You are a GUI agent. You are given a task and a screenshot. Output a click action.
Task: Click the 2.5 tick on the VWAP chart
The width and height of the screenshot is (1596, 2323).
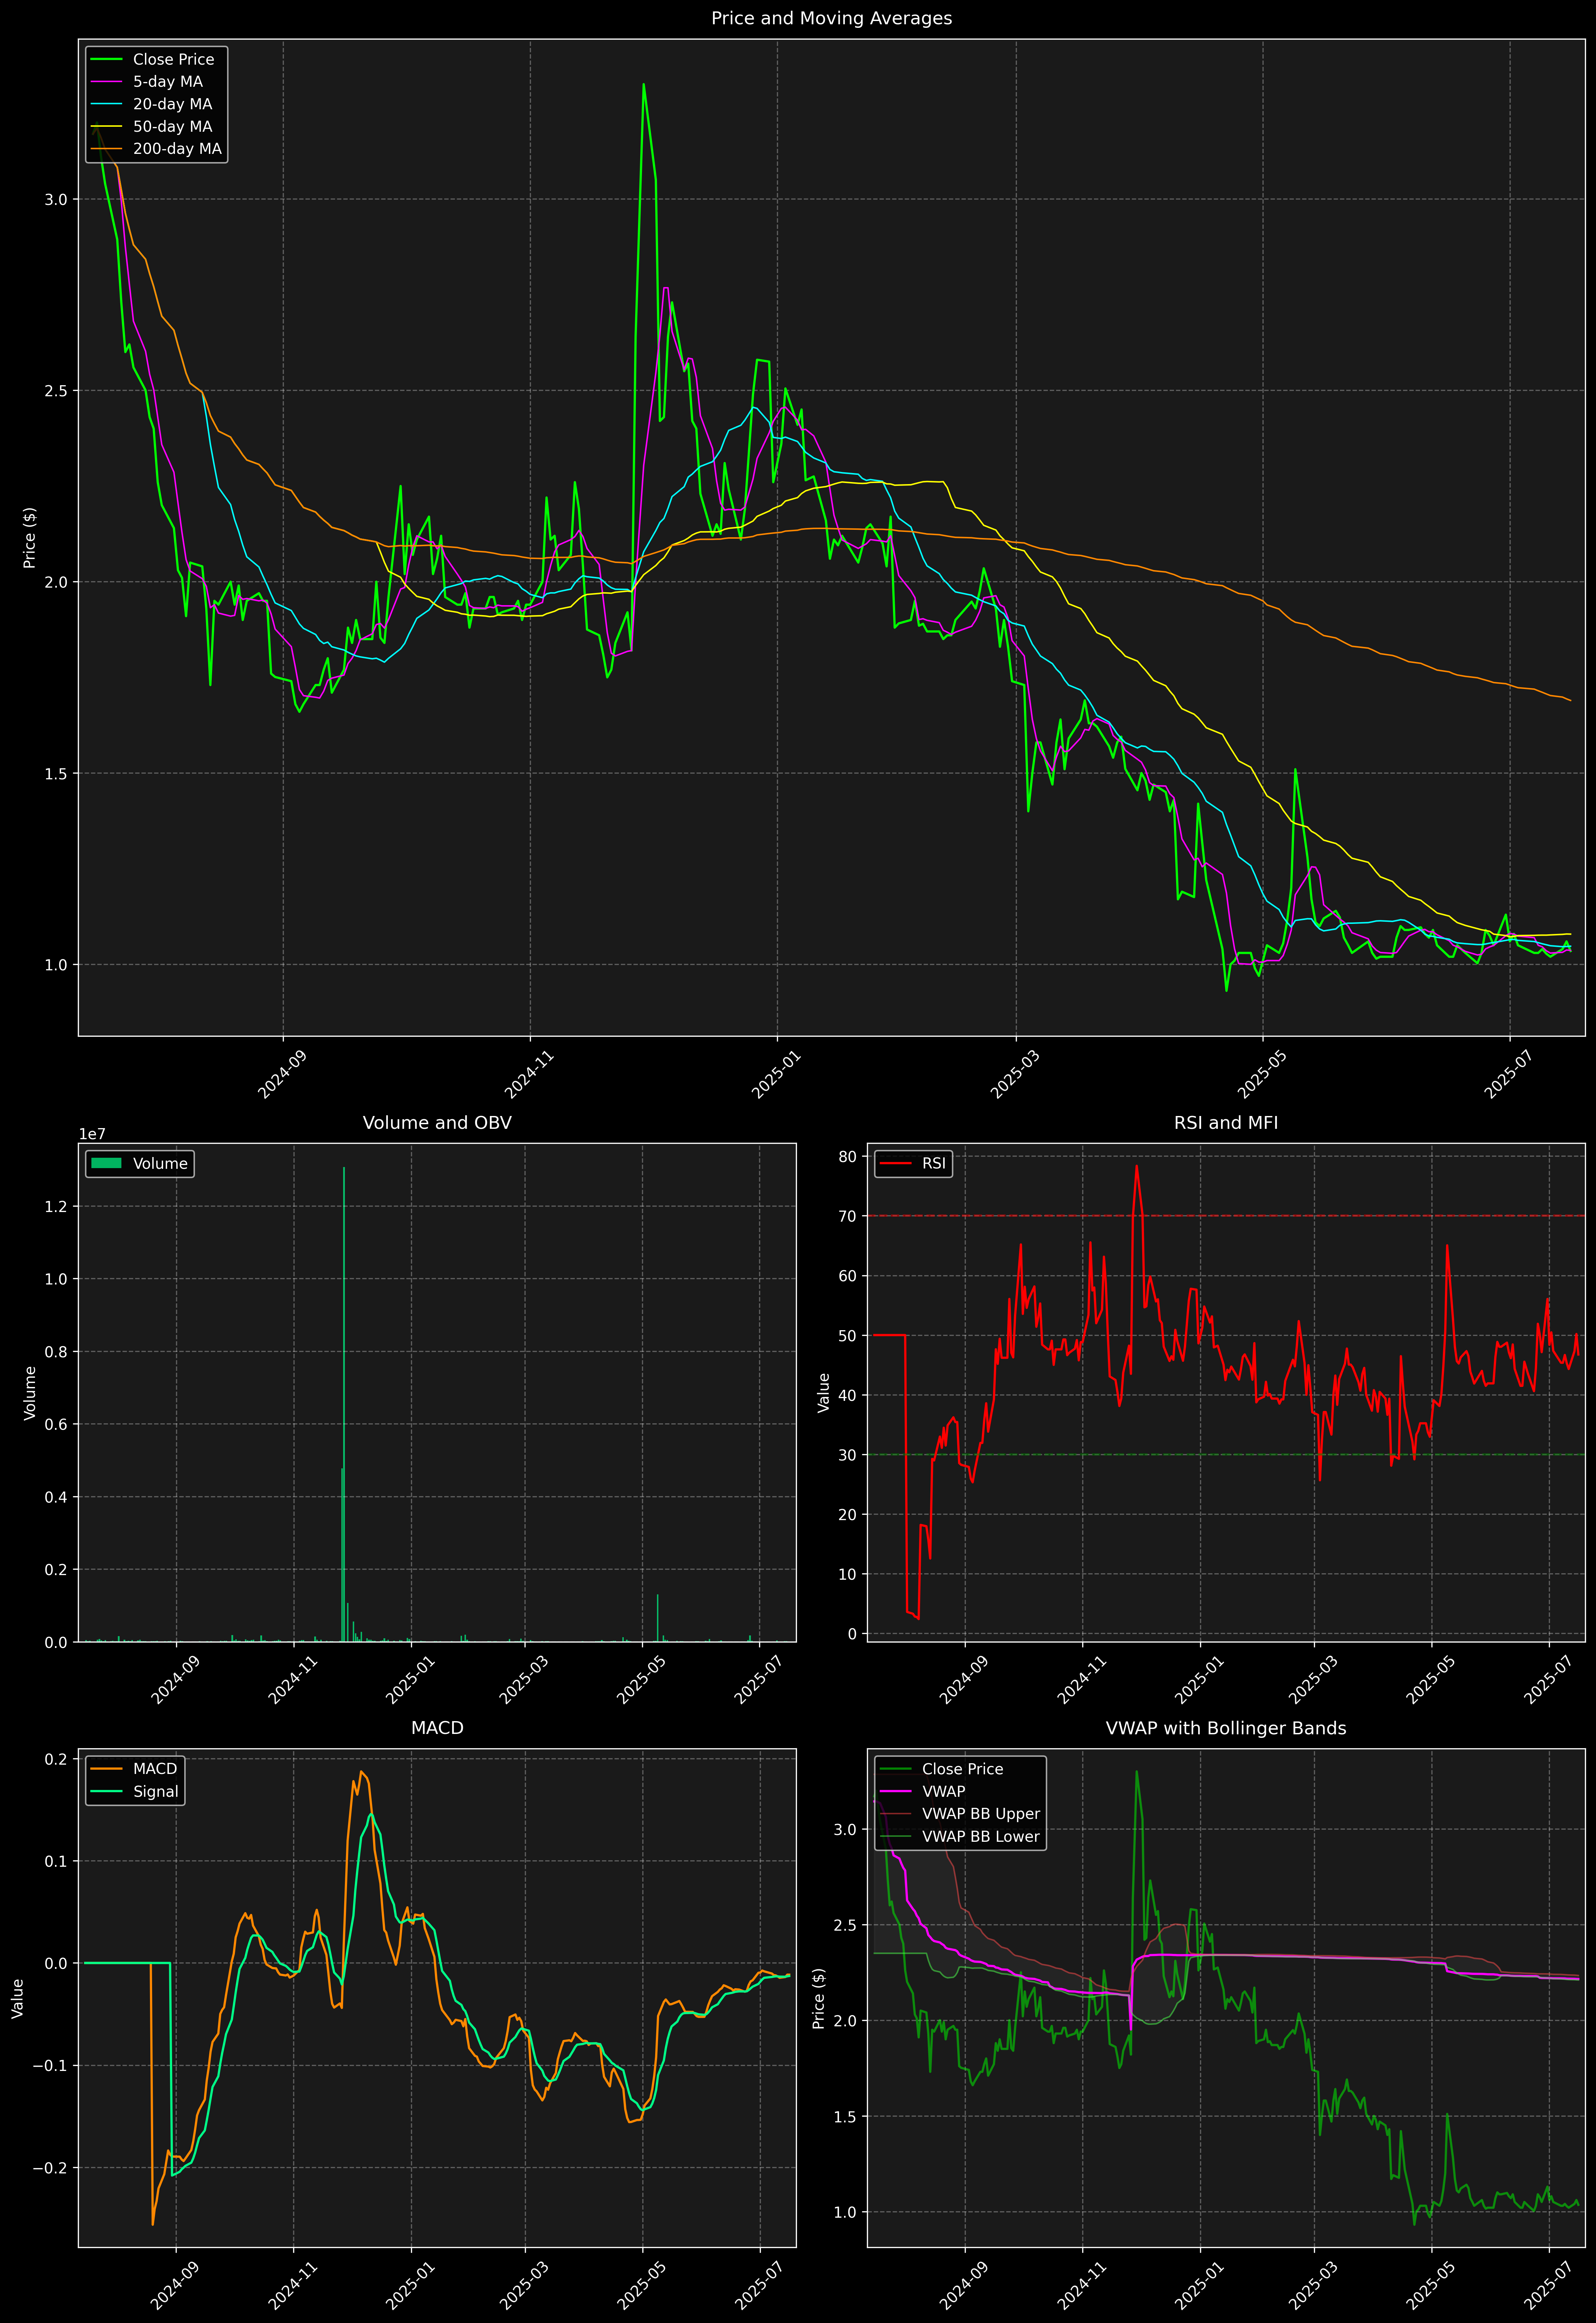point(845,1925)
